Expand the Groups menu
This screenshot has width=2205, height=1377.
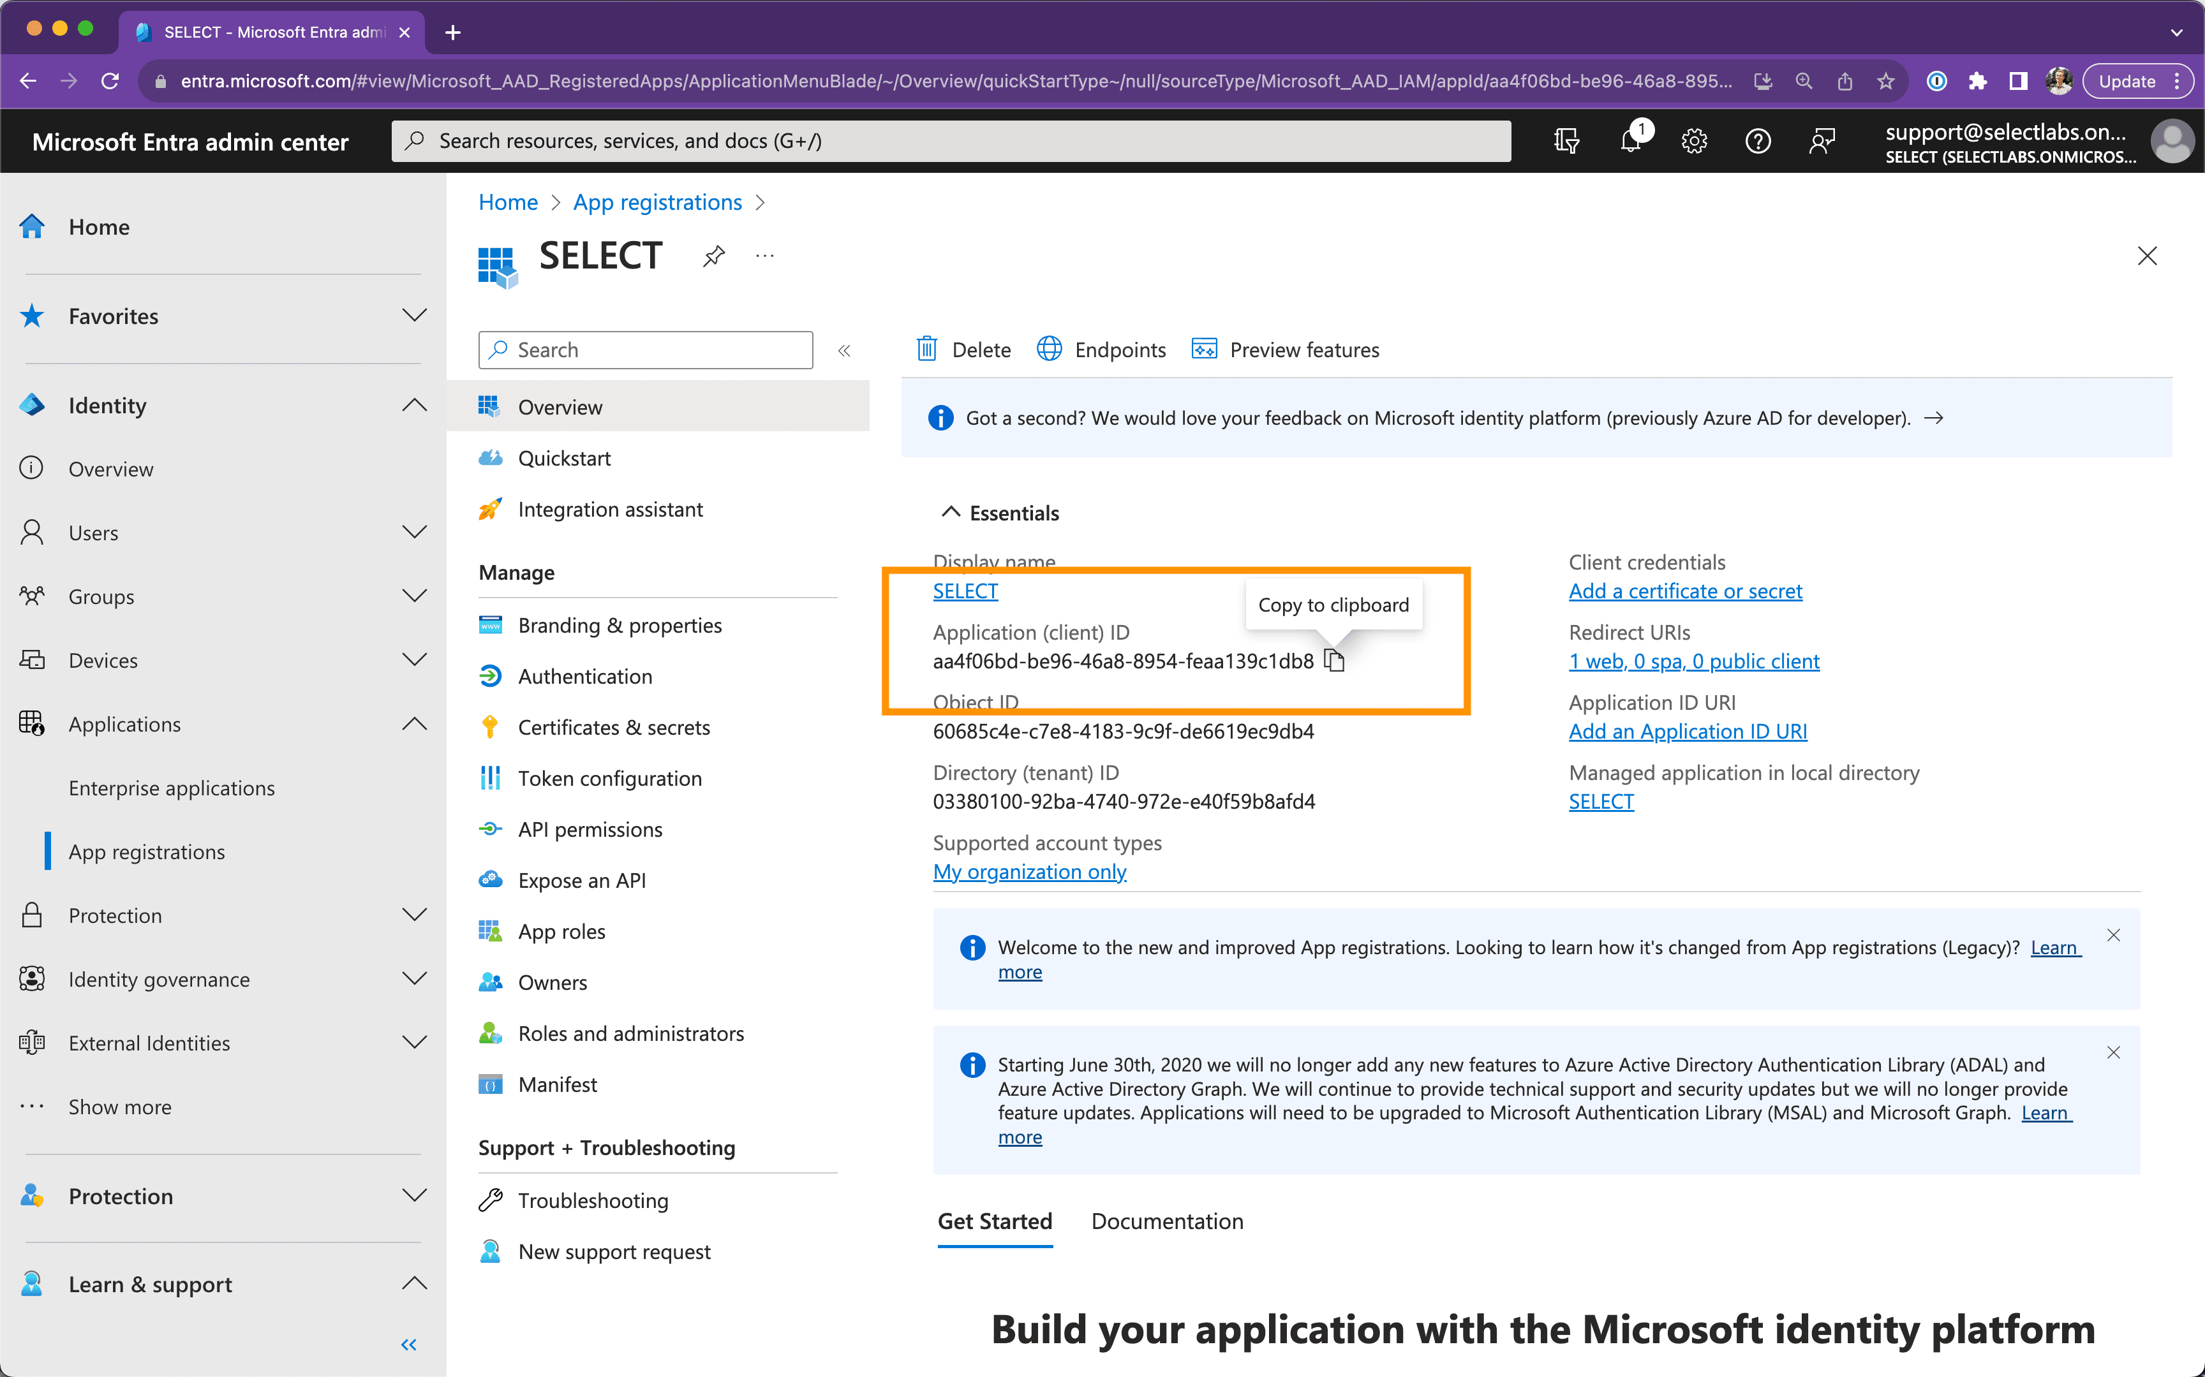pyautogui.click(x=415, y=596)
